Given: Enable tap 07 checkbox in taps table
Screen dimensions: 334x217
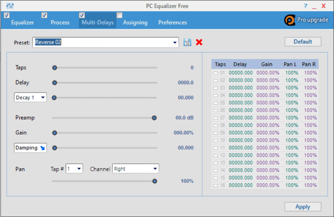Looking at the screenshot, I should point(216,118).
